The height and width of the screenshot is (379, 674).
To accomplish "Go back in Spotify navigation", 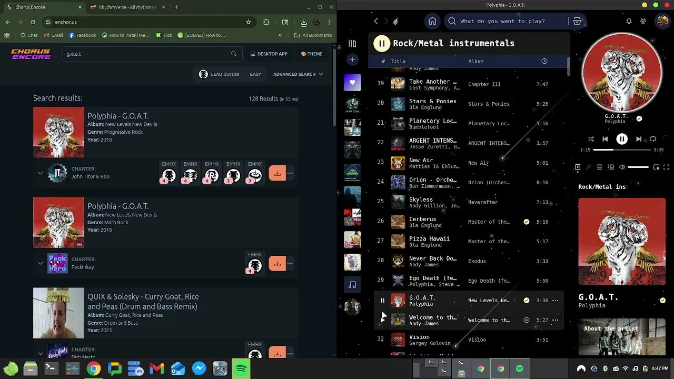I will pyautogui.click(x=376, y=21).
